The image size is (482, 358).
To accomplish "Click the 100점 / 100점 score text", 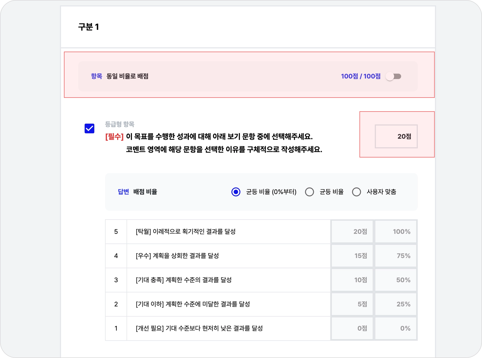I will coord(361,76).
